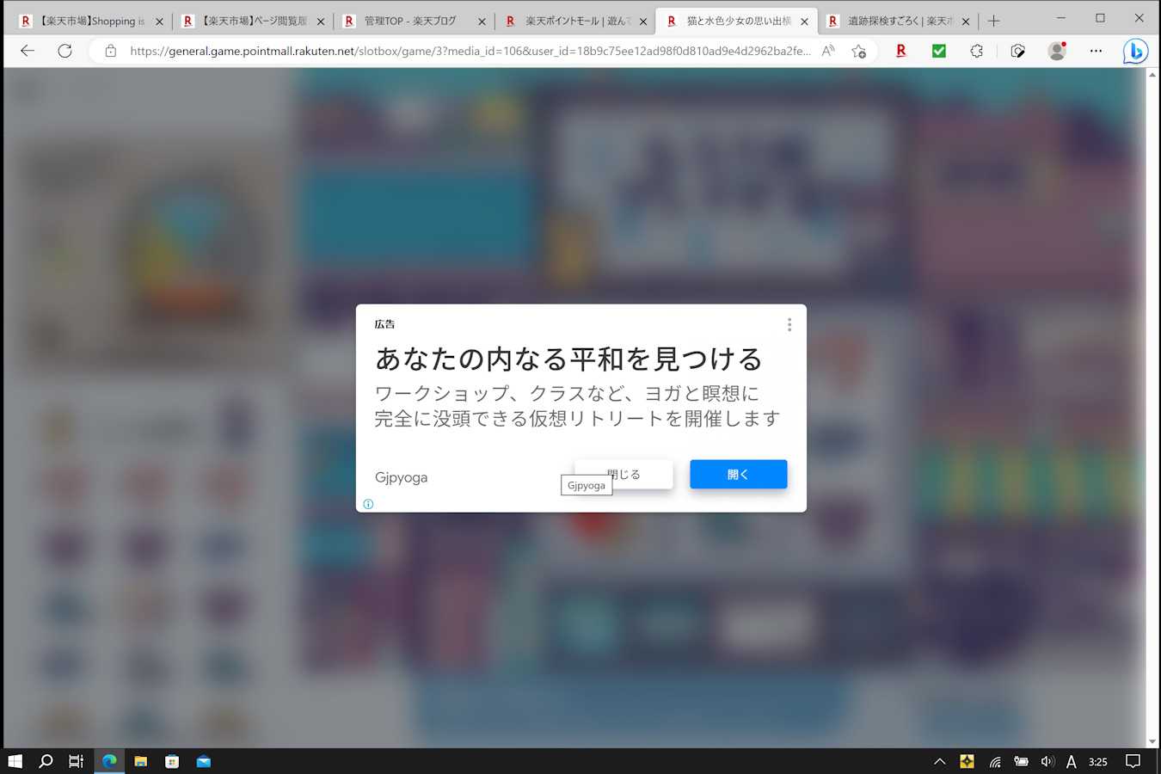View site information via the lock icon
This screenshot has width=1161, height=774.
tap(110, 51)
